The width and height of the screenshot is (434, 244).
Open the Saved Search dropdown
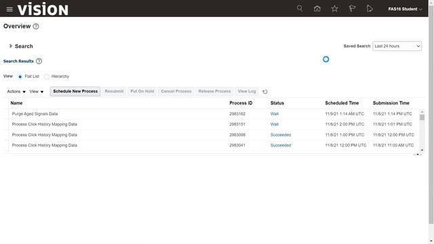point(397,46)
